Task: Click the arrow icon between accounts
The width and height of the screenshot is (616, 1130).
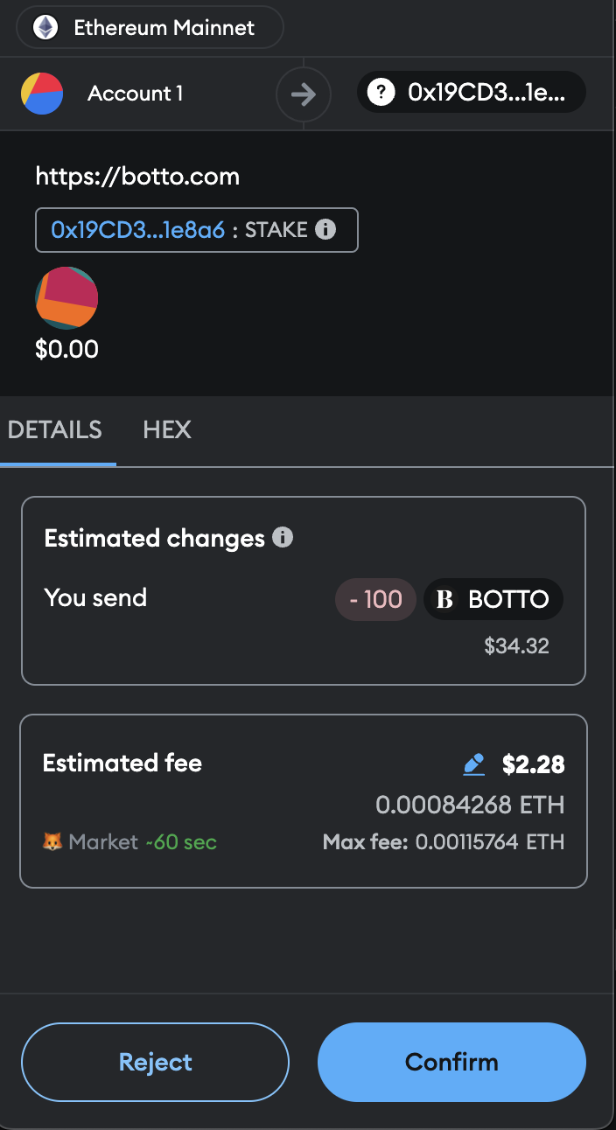Action: 303,94
